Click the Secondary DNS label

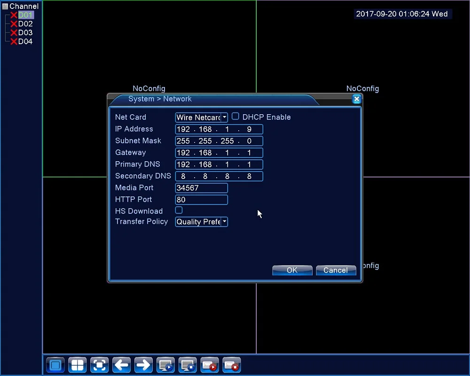[x=143, y=176]
